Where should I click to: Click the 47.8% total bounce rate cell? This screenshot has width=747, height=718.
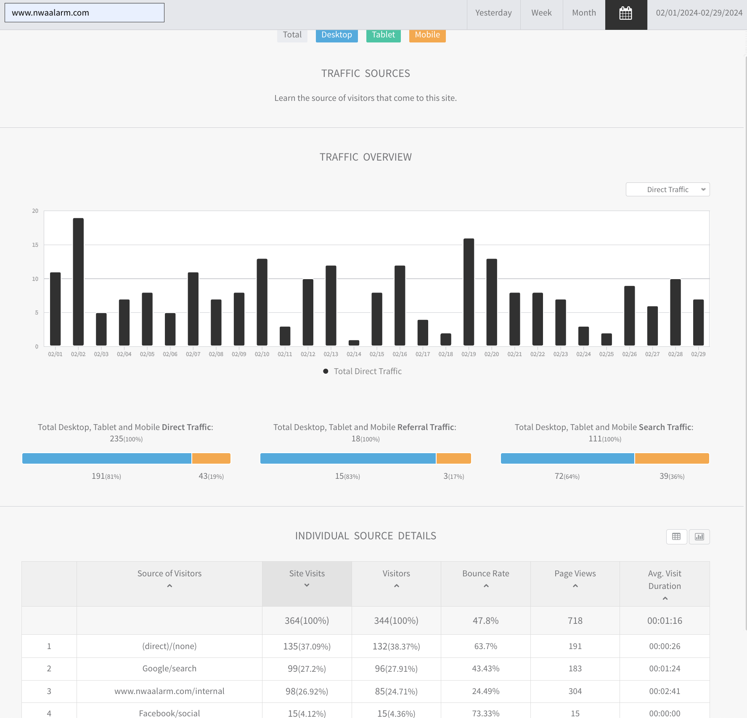click(x=486, y=621)
